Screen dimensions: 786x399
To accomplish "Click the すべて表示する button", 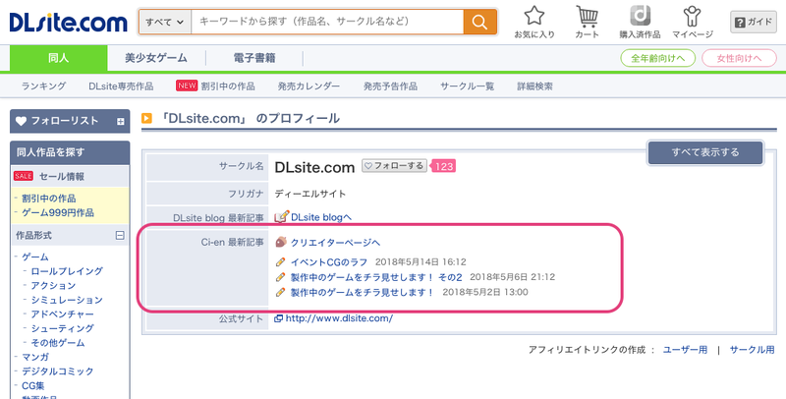I will [705, 152].
